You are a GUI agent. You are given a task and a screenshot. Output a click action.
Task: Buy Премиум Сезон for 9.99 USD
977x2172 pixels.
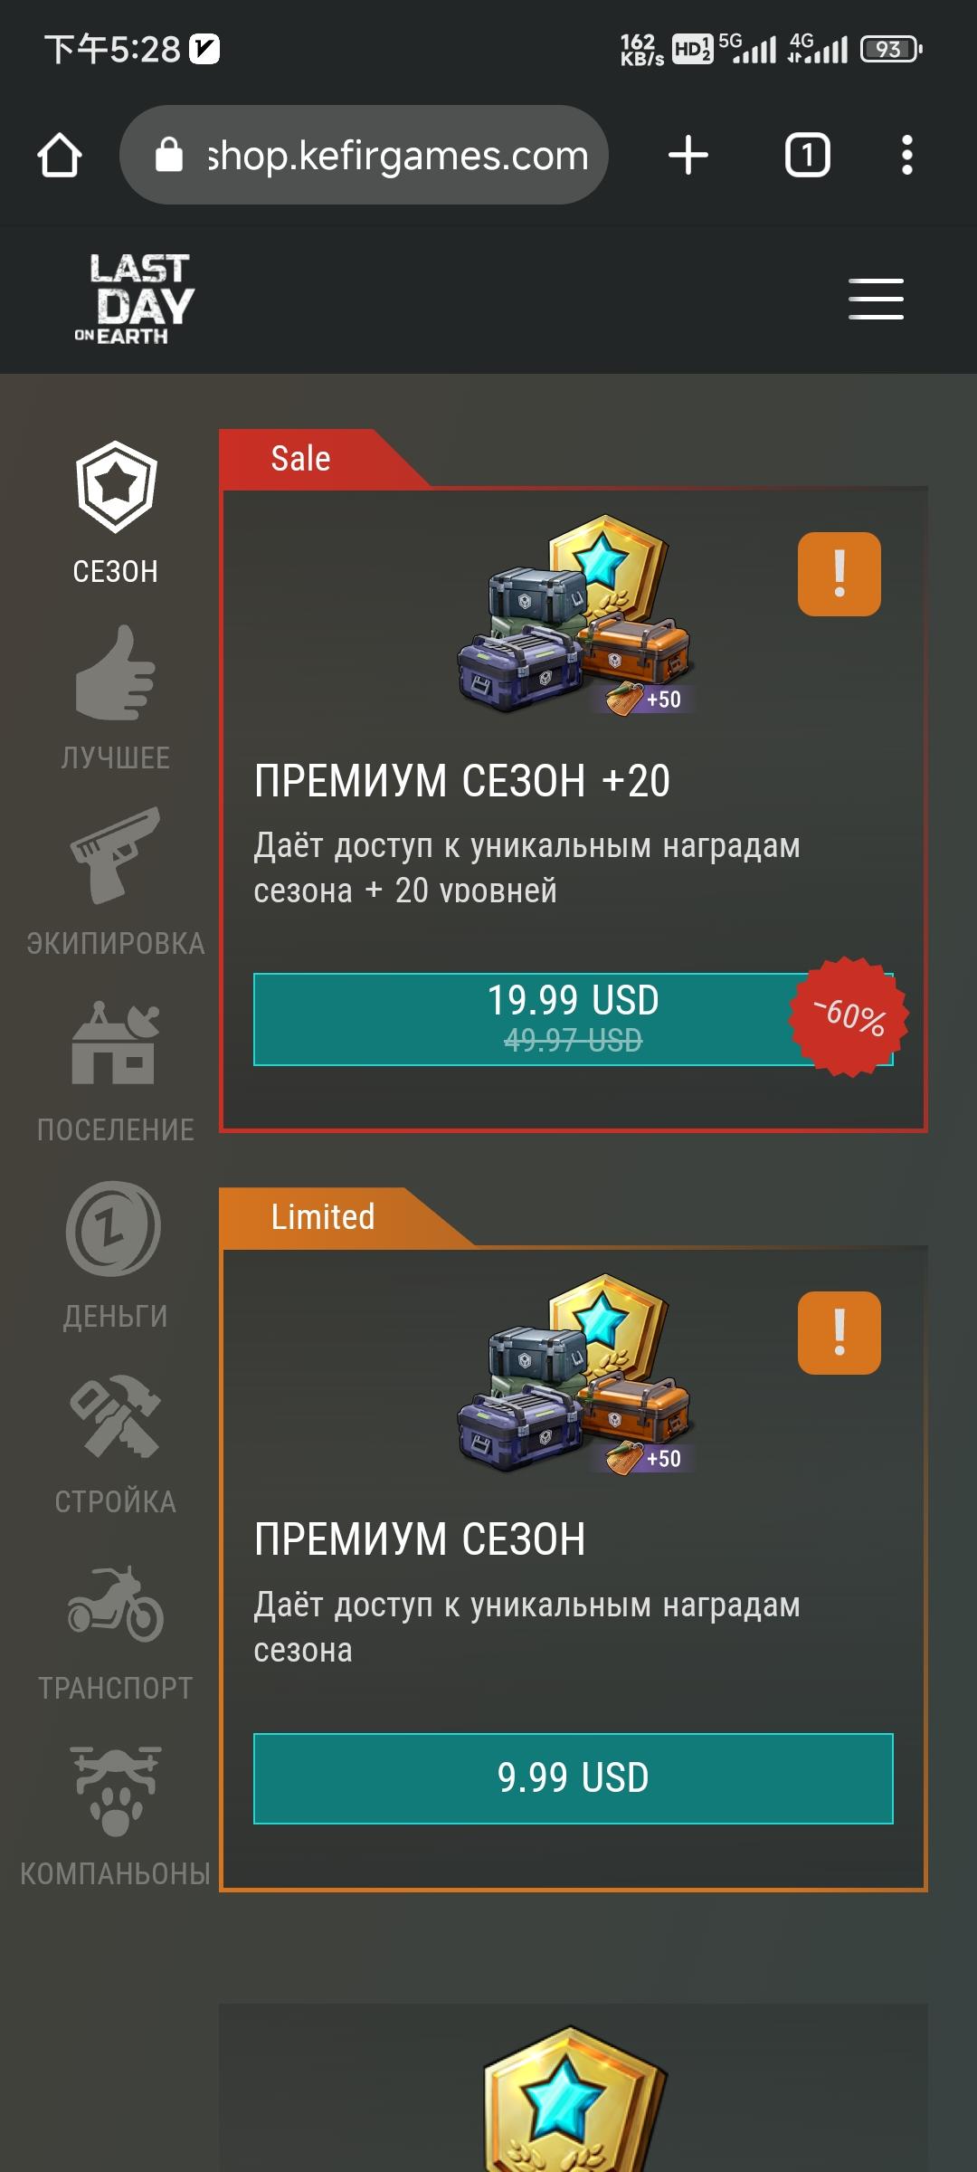574,1778
